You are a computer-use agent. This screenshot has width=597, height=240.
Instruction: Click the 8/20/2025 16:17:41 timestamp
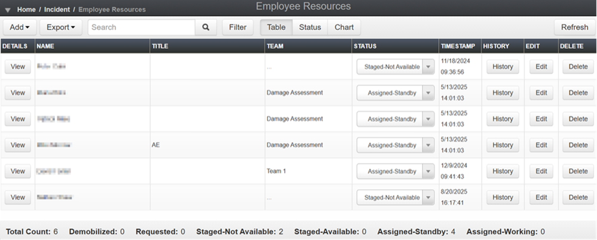tap(454, 198)
